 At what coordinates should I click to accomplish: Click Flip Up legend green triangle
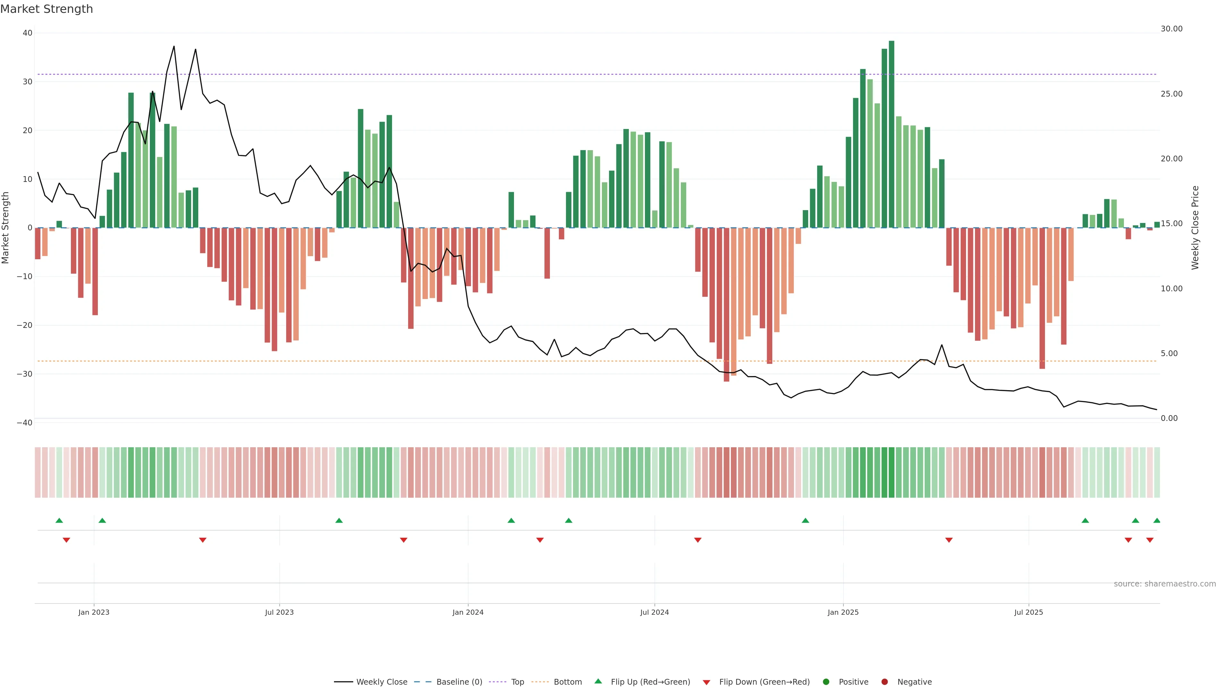coord(598,681)
